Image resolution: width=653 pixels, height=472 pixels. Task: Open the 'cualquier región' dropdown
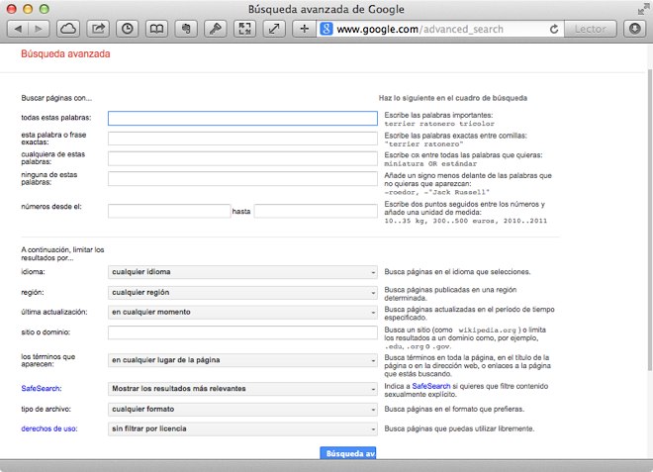[242, 293]
